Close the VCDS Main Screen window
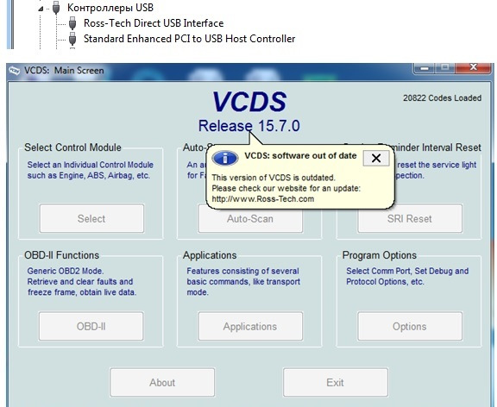 [473, 67]
